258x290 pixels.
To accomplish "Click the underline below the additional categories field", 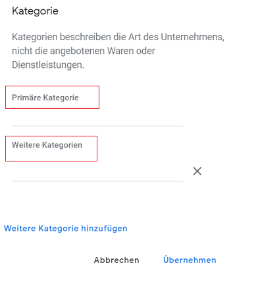I will (97, 181).
